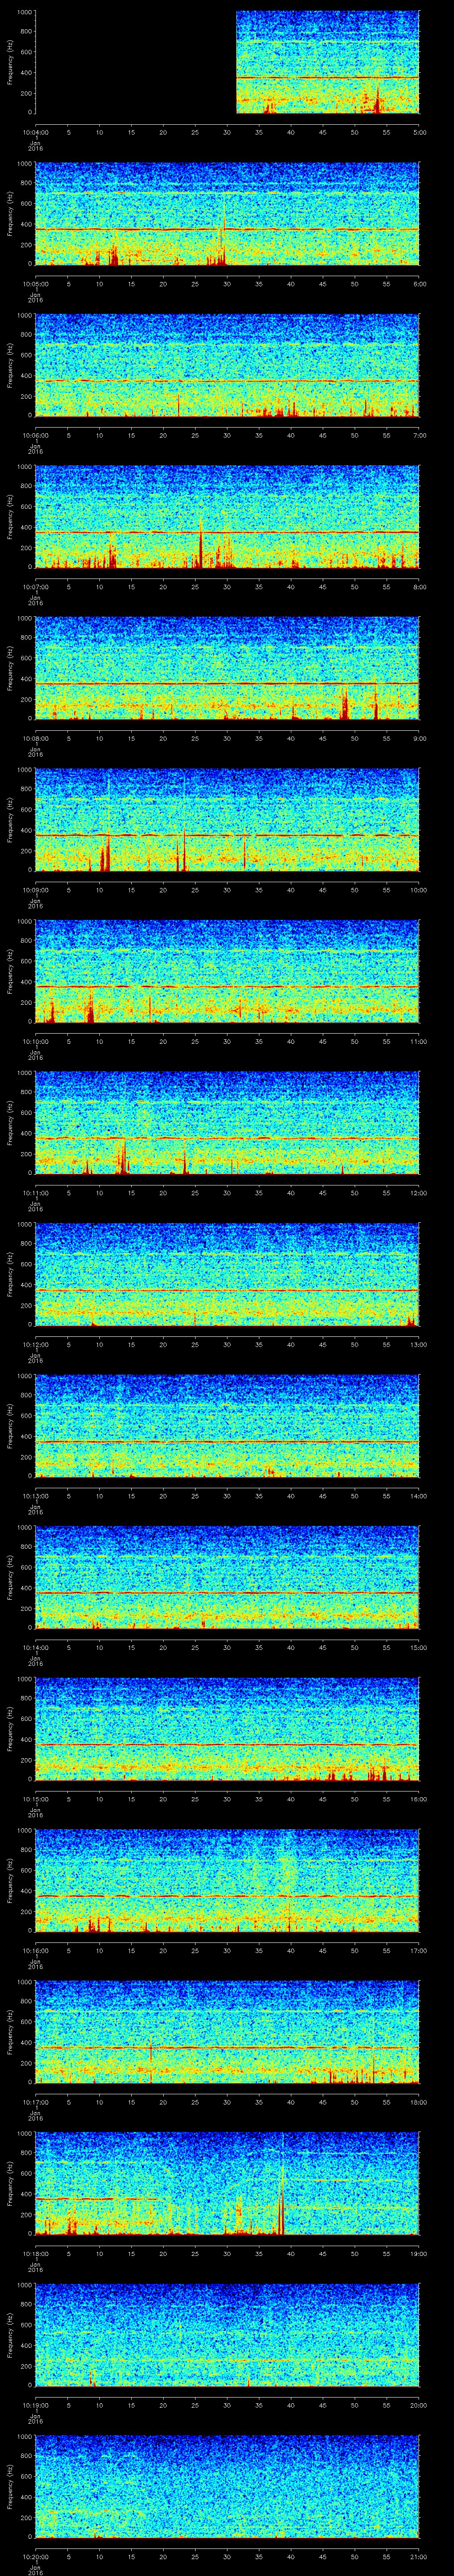Select the spectrogram panel starting at 10:20:00
454x2576 pixels.
pyautogui.click(x=227, y=2487)
